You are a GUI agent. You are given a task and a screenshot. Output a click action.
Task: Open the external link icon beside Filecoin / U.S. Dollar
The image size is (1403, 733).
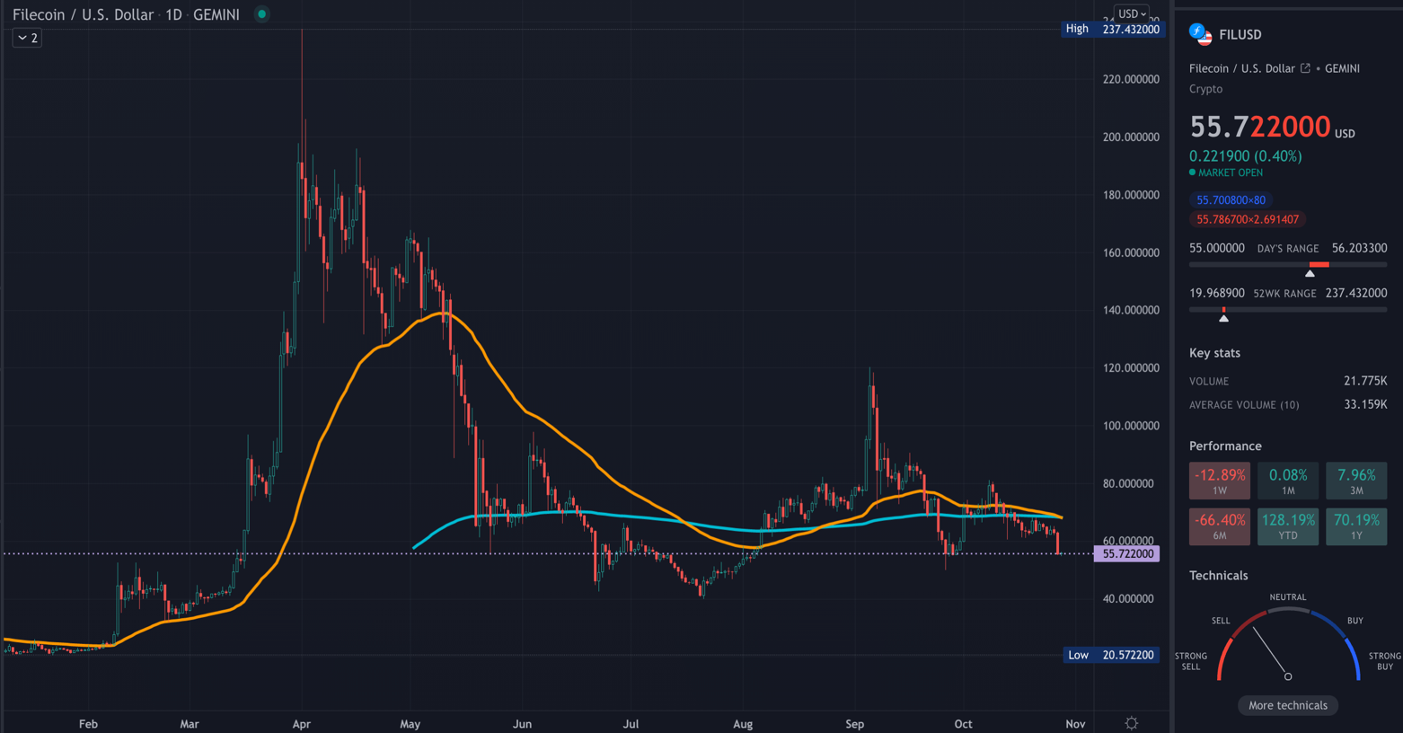tap(1305, 68)
